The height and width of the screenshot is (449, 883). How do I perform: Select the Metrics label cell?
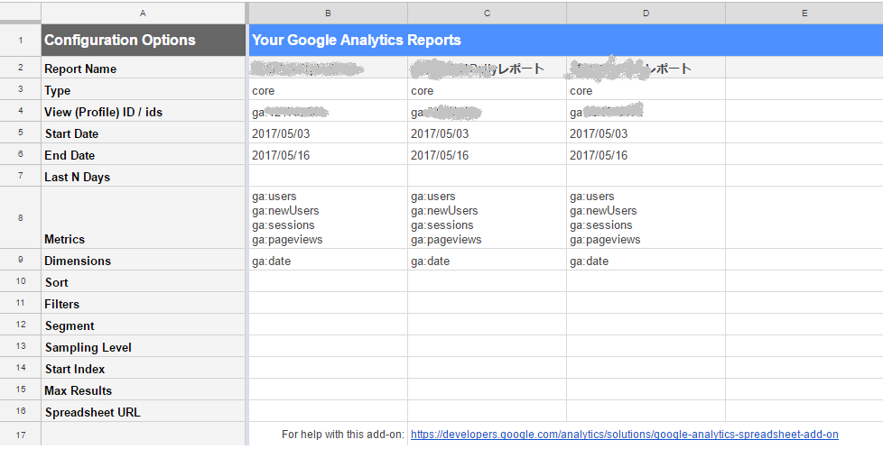[x=143, y=218]
